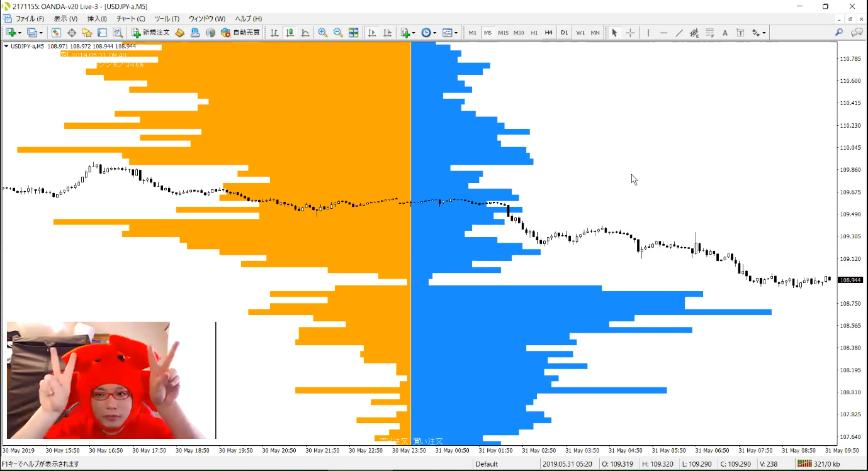Click the Default profile in status bar

pyautogui.click(x=487, y=464)
